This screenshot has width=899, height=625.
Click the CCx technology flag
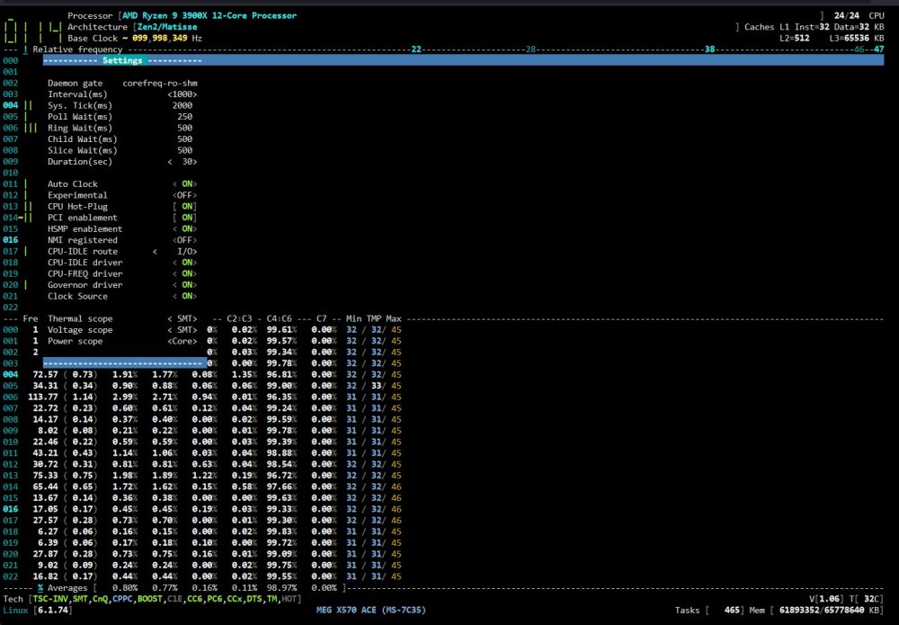pyautogui.click(x=235, y=599)
